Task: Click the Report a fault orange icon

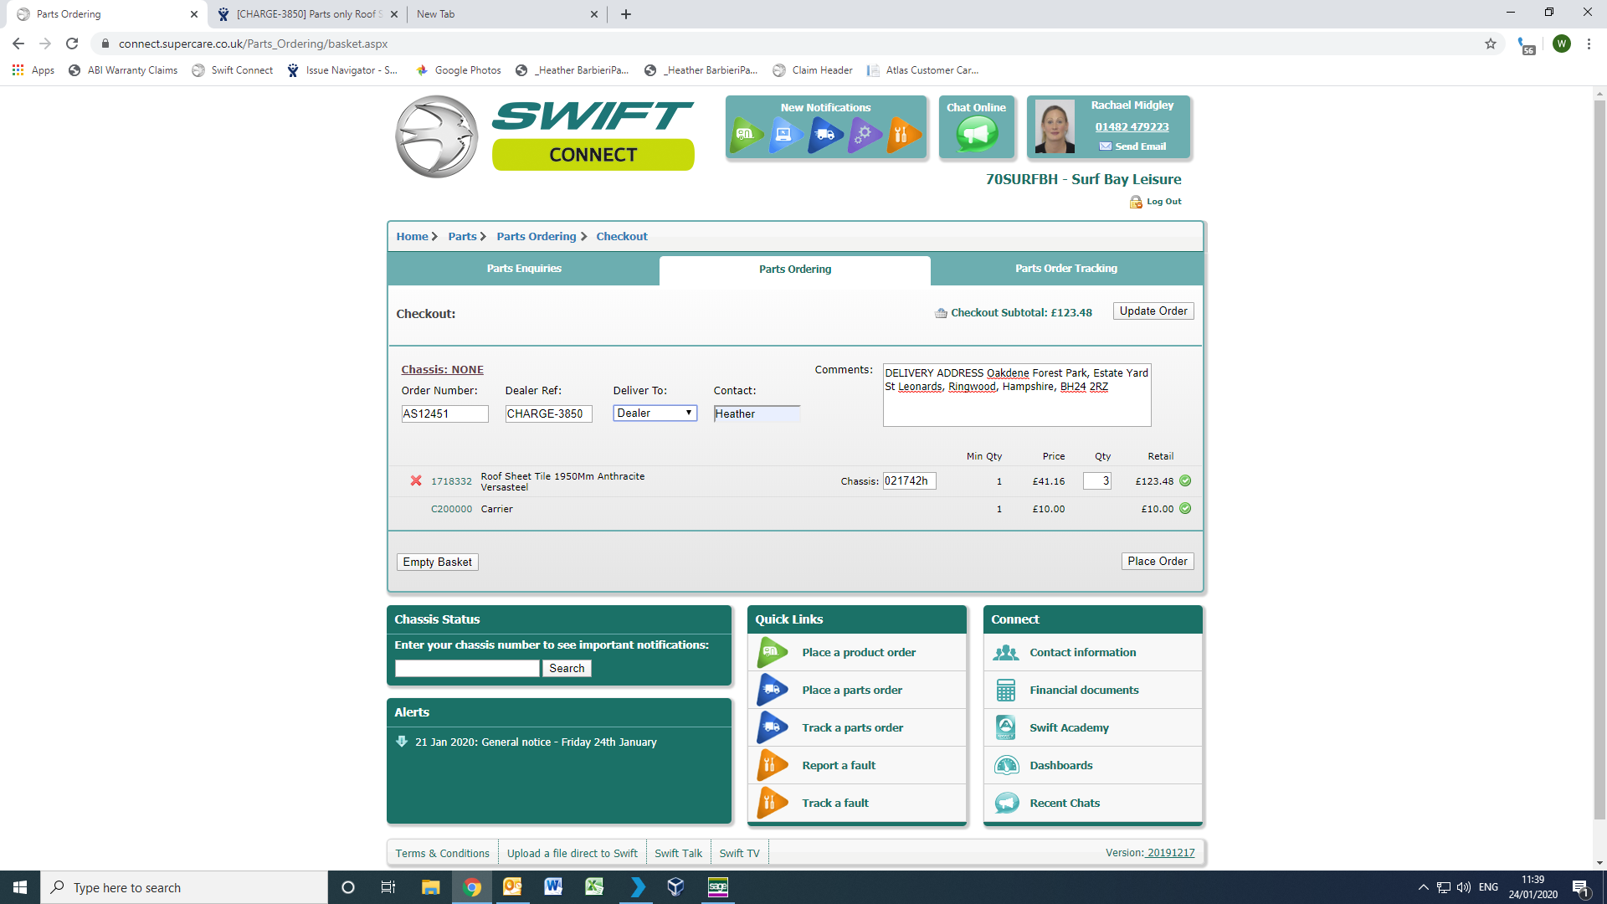Action: pos(772,765)
